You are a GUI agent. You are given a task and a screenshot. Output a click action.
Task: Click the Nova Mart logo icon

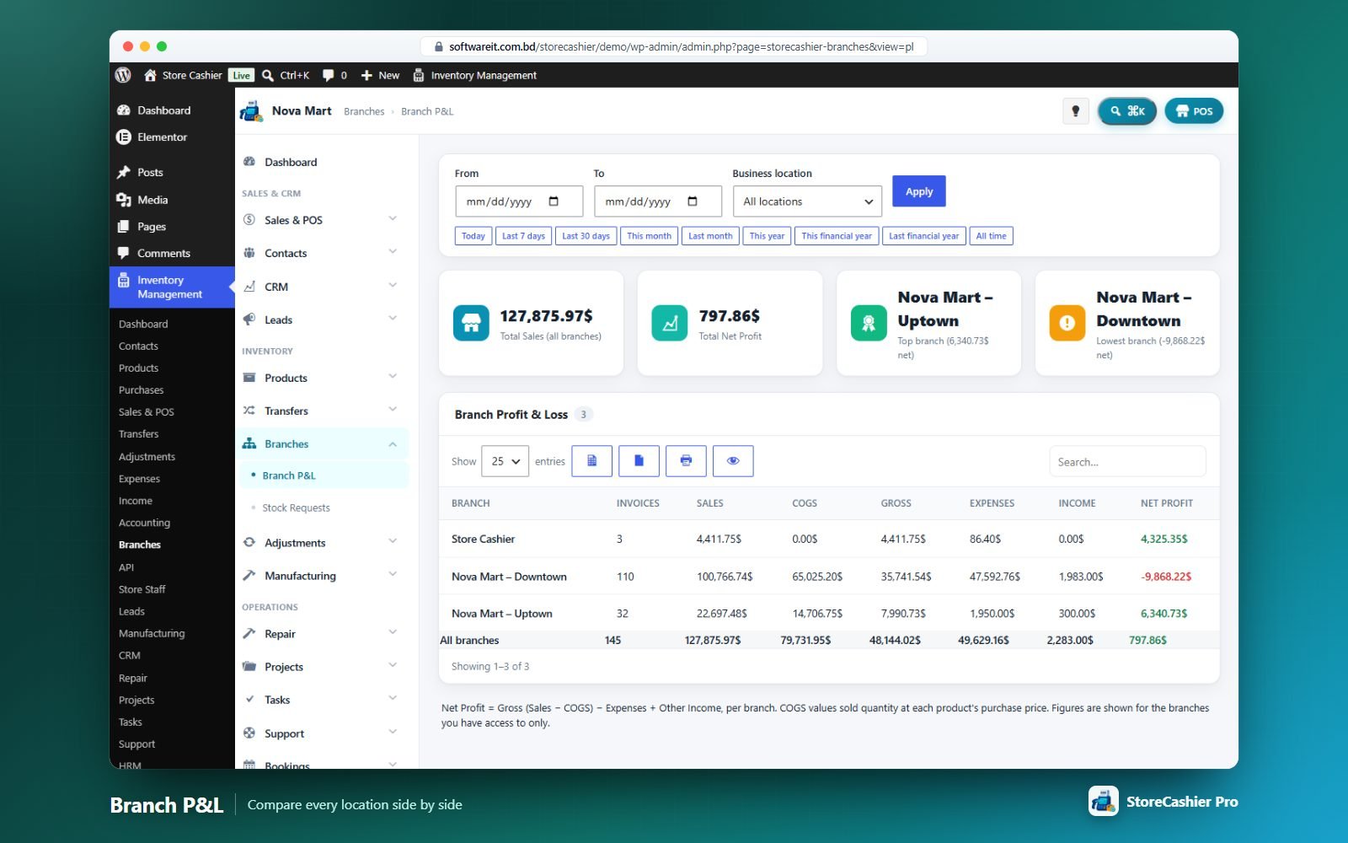click(251, 111)
